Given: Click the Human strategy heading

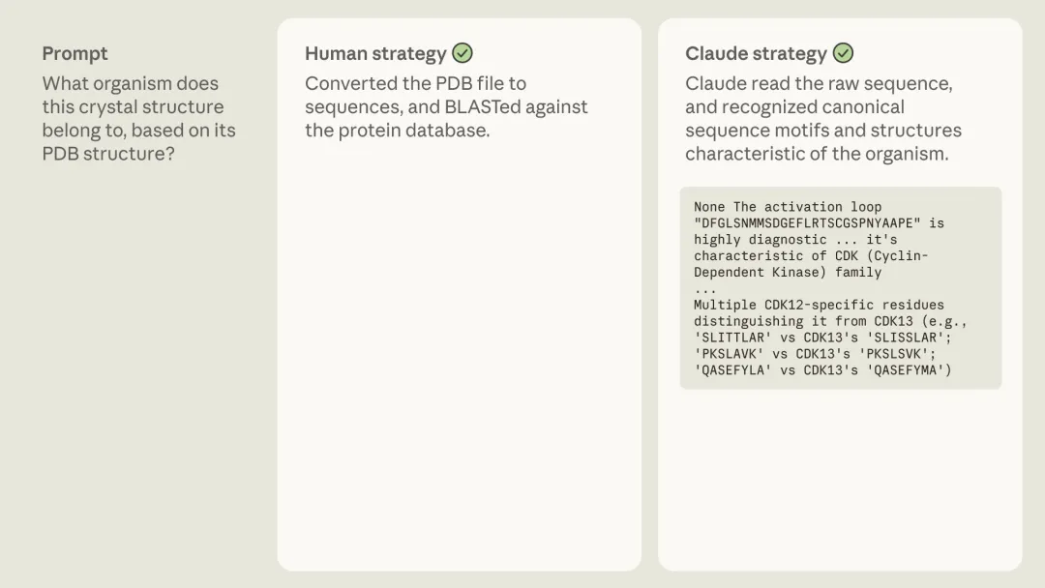Looking at the screenshot, I should click(375, 53).
